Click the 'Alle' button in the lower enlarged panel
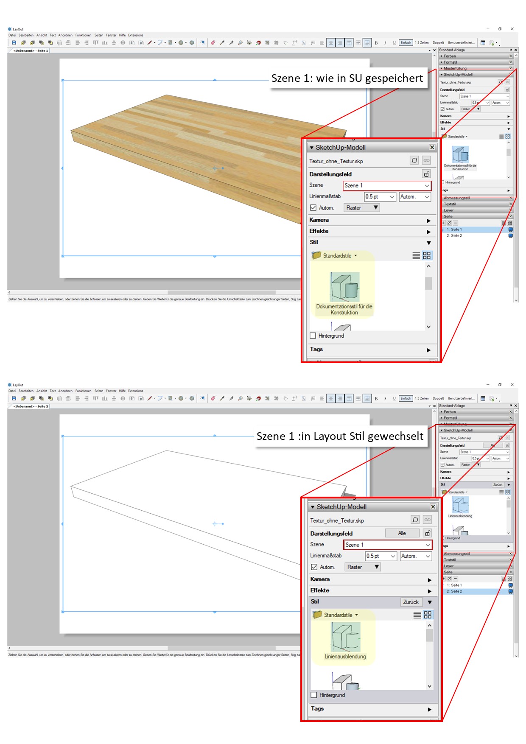Image resolution: width=526 pixels, height=744 pixels. [402, 533]
